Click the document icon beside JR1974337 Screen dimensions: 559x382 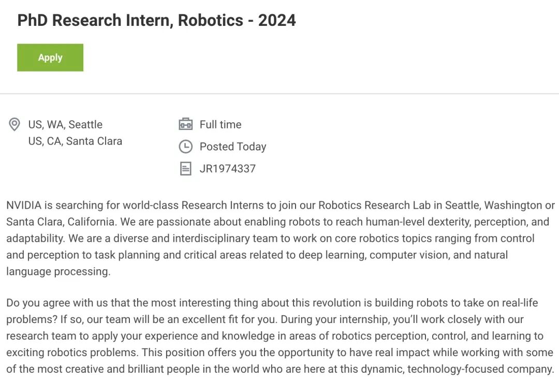185,169
